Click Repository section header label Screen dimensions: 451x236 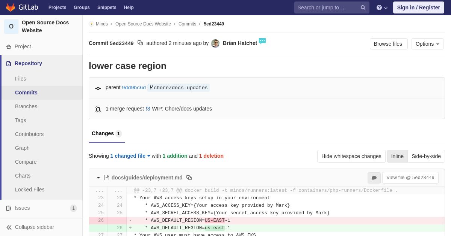(x=28, y=63)
